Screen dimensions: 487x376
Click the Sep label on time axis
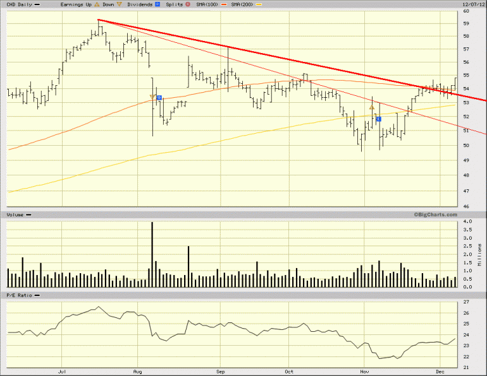tap(220, 372)
